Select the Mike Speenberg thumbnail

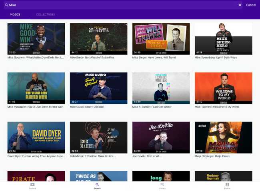224,39
